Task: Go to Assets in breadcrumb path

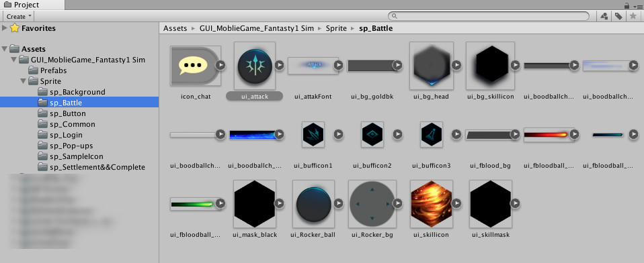Action: point(175,28)
